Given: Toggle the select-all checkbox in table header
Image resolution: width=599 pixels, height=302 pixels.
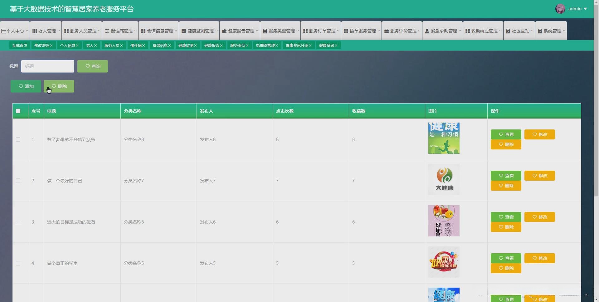Looking at the screenshot, I should pyautogui.click(x=18, y=111).
